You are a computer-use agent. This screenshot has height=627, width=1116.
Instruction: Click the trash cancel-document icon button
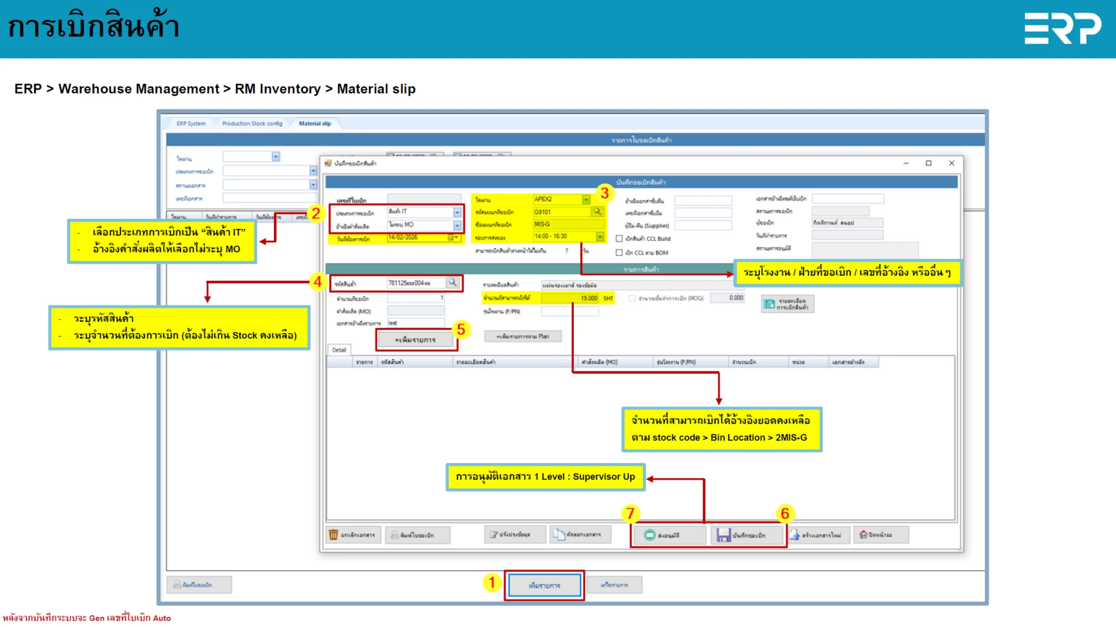(x=333, y=535)
